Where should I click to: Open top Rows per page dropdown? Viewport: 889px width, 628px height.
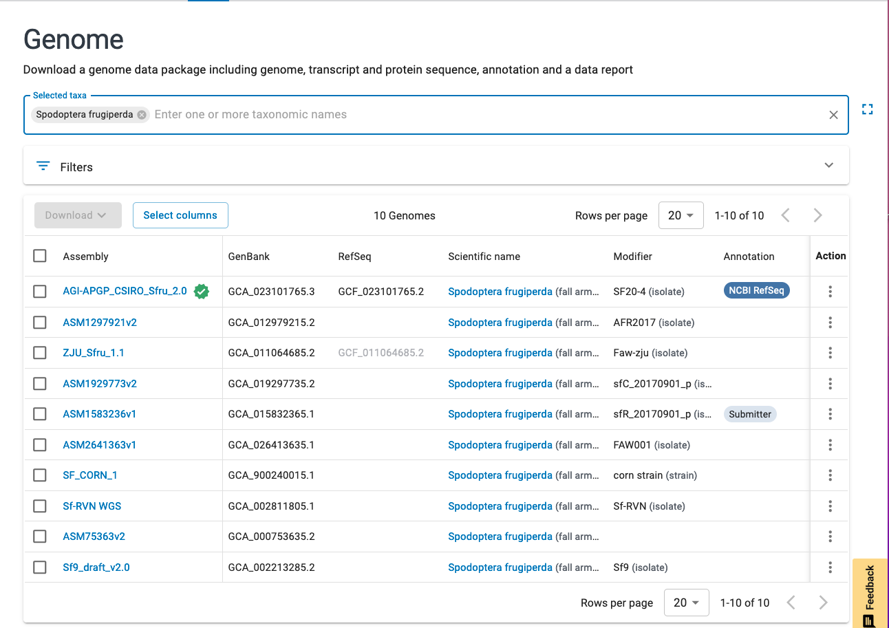click(681, 215)
